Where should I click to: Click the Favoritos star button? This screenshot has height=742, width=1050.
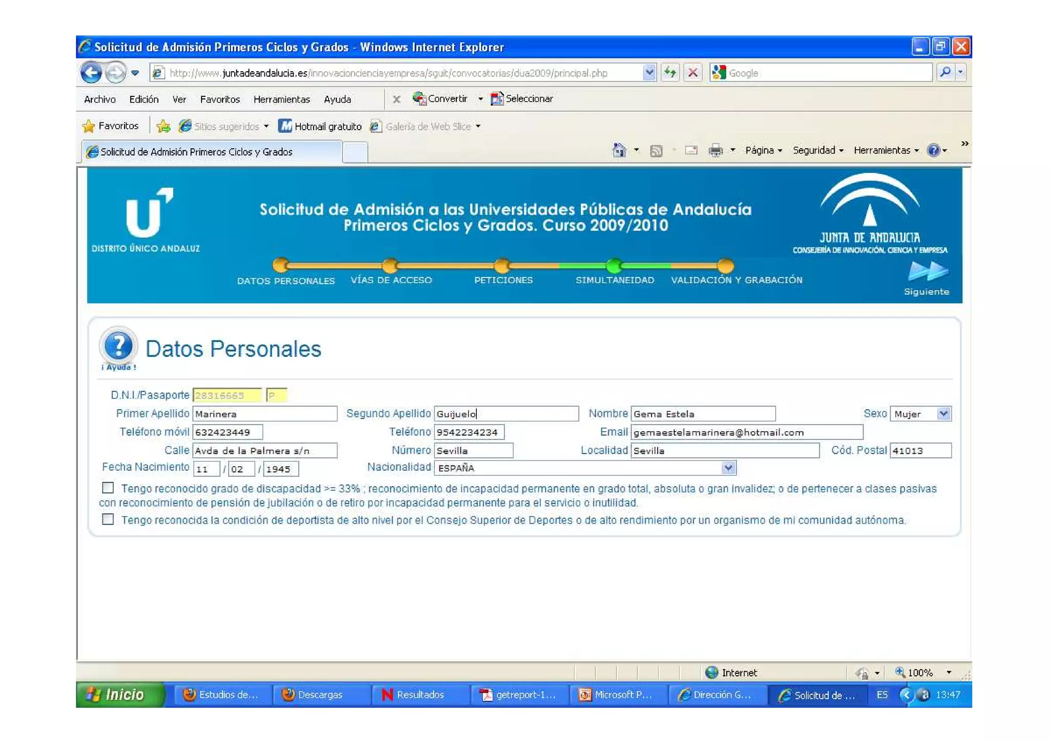pyautogui.click(x=111, y=126)
